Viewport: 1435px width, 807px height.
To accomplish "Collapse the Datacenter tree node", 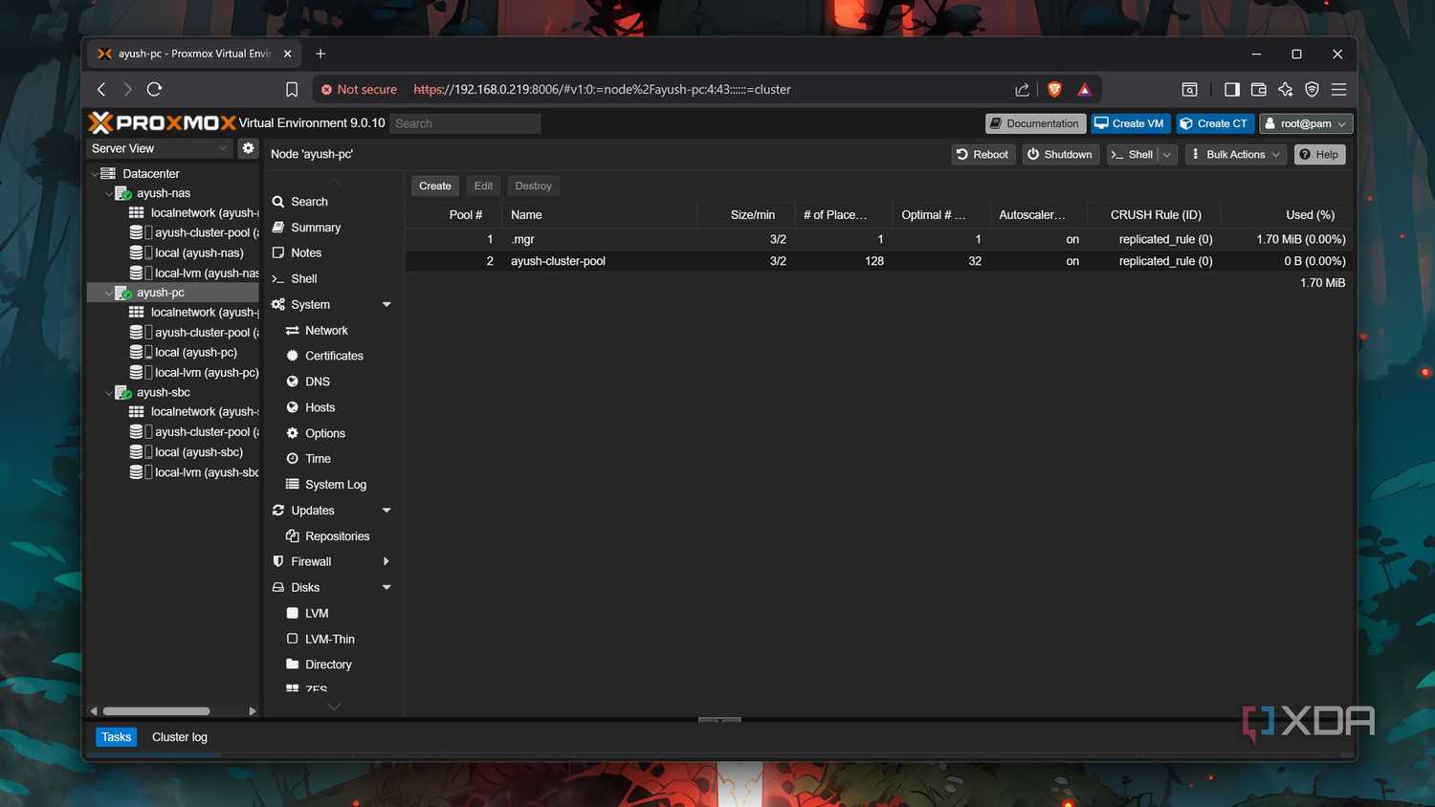I will [x=94, y=173].
